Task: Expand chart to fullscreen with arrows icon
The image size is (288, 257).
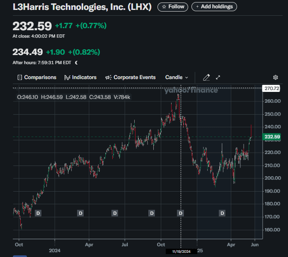Action: (218, 77)
